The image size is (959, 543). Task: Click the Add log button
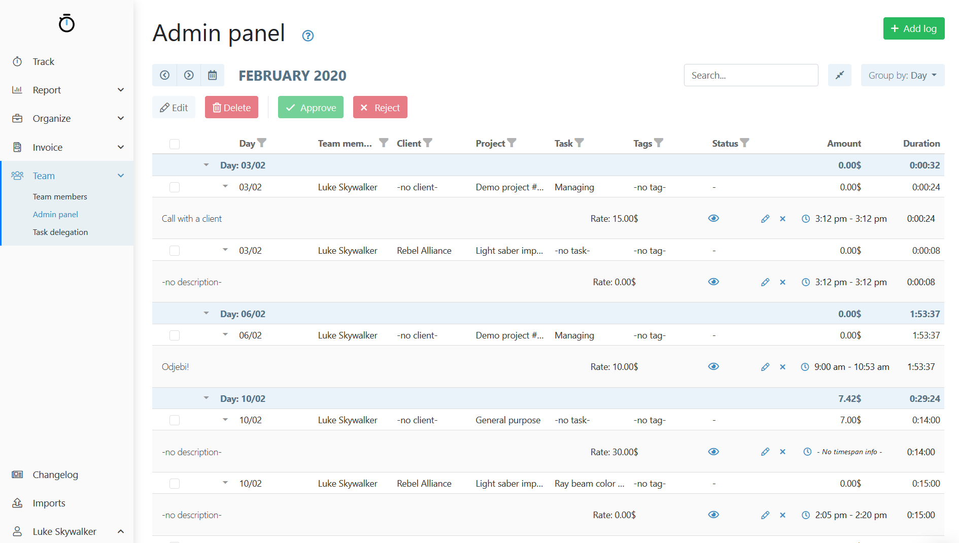click(913, 28)
